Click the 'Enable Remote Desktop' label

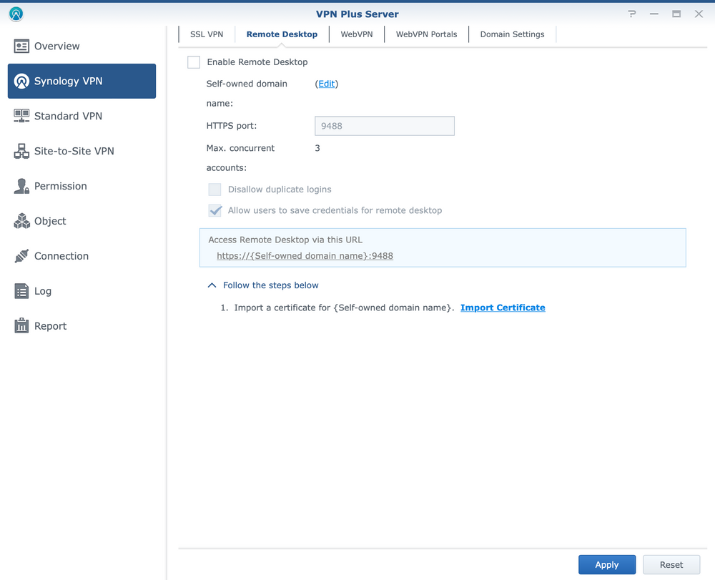click(x=257, y=62)
